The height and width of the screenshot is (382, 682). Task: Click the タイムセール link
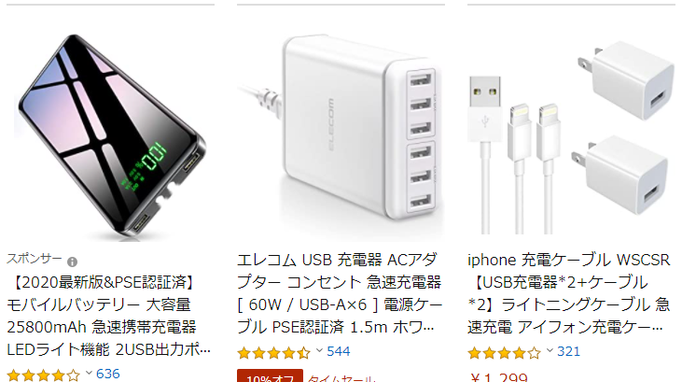pyautogui.click(x=341, y=378)
